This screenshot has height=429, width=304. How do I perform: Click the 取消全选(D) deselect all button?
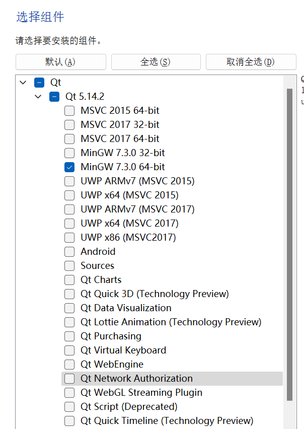point(251,62)
